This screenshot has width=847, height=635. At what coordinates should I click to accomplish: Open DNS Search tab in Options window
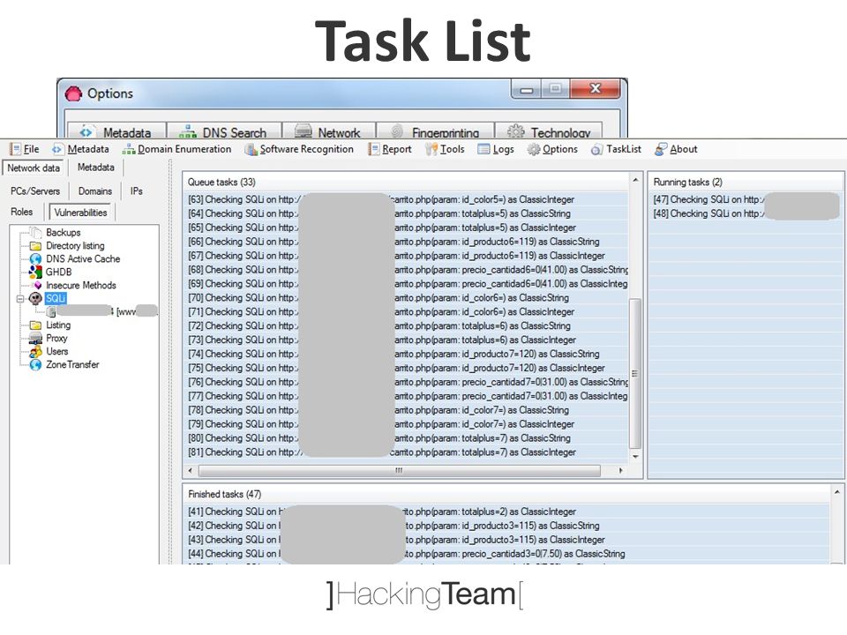pos(224,131)
